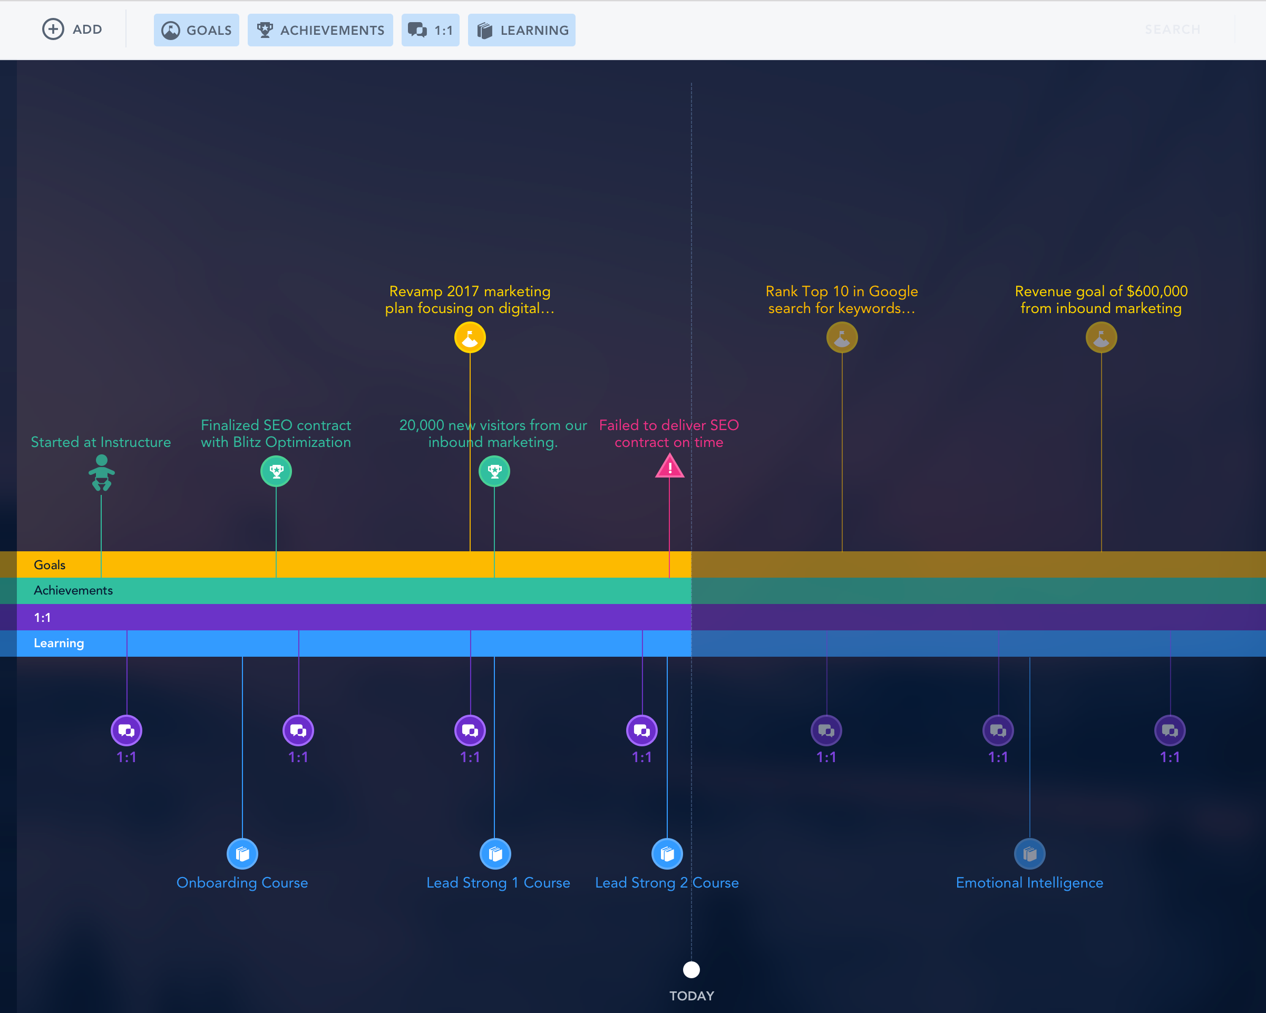Toggle the Achievements filter button
Viewport: 1266px width, 1013px height.
coord(320,30)
